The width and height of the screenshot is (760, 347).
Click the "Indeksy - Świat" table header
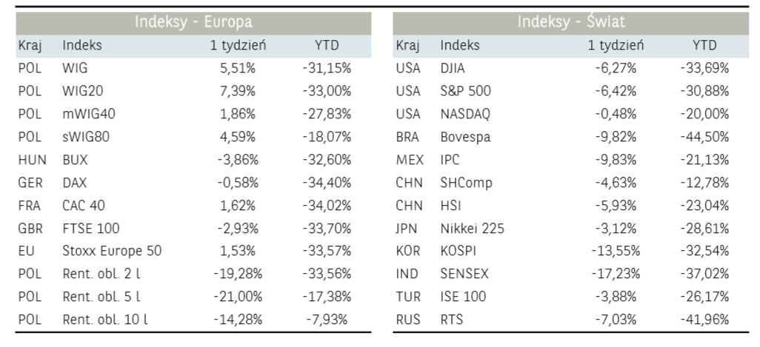click(x=571, y=22)
